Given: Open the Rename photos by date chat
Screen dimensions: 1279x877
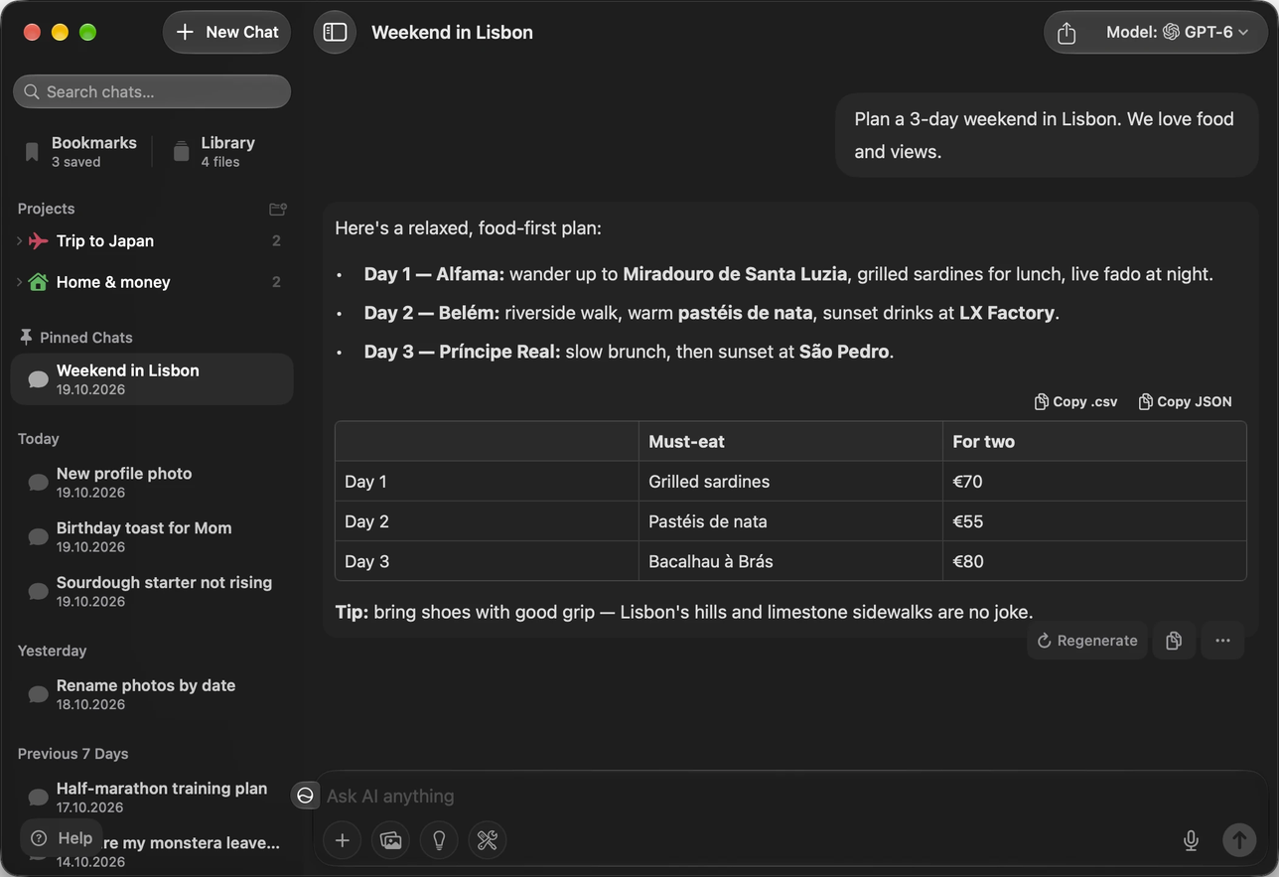Looking at the screenshot, I should tap(152, 694).
